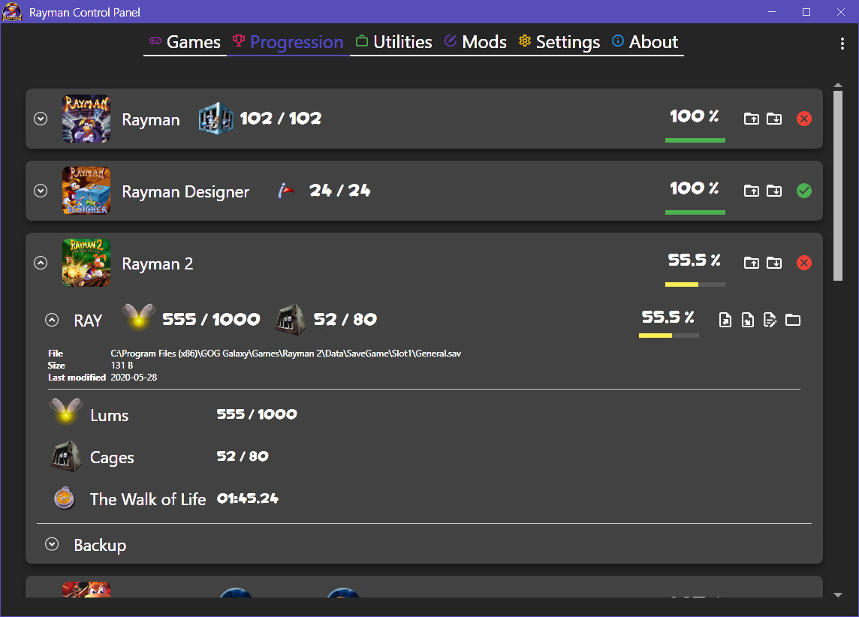Expand the Backup section
The width and height of the screenshot is (859, 617).
(51, 545)
